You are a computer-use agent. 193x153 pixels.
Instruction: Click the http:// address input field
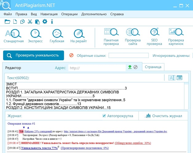[97, 68]
